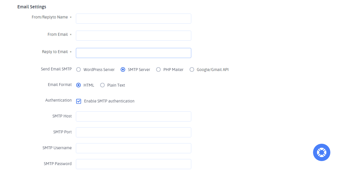Click the SMTP Host input field
Screen dimensions: 339x170
133,117
